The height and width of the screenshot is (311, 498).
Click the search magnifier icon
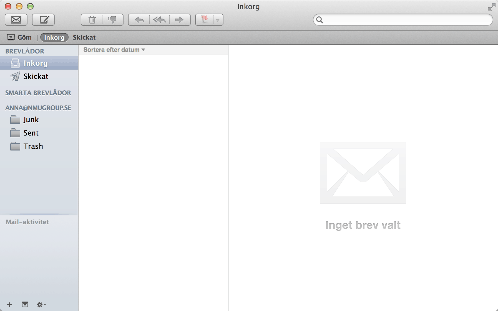(320, 20)
